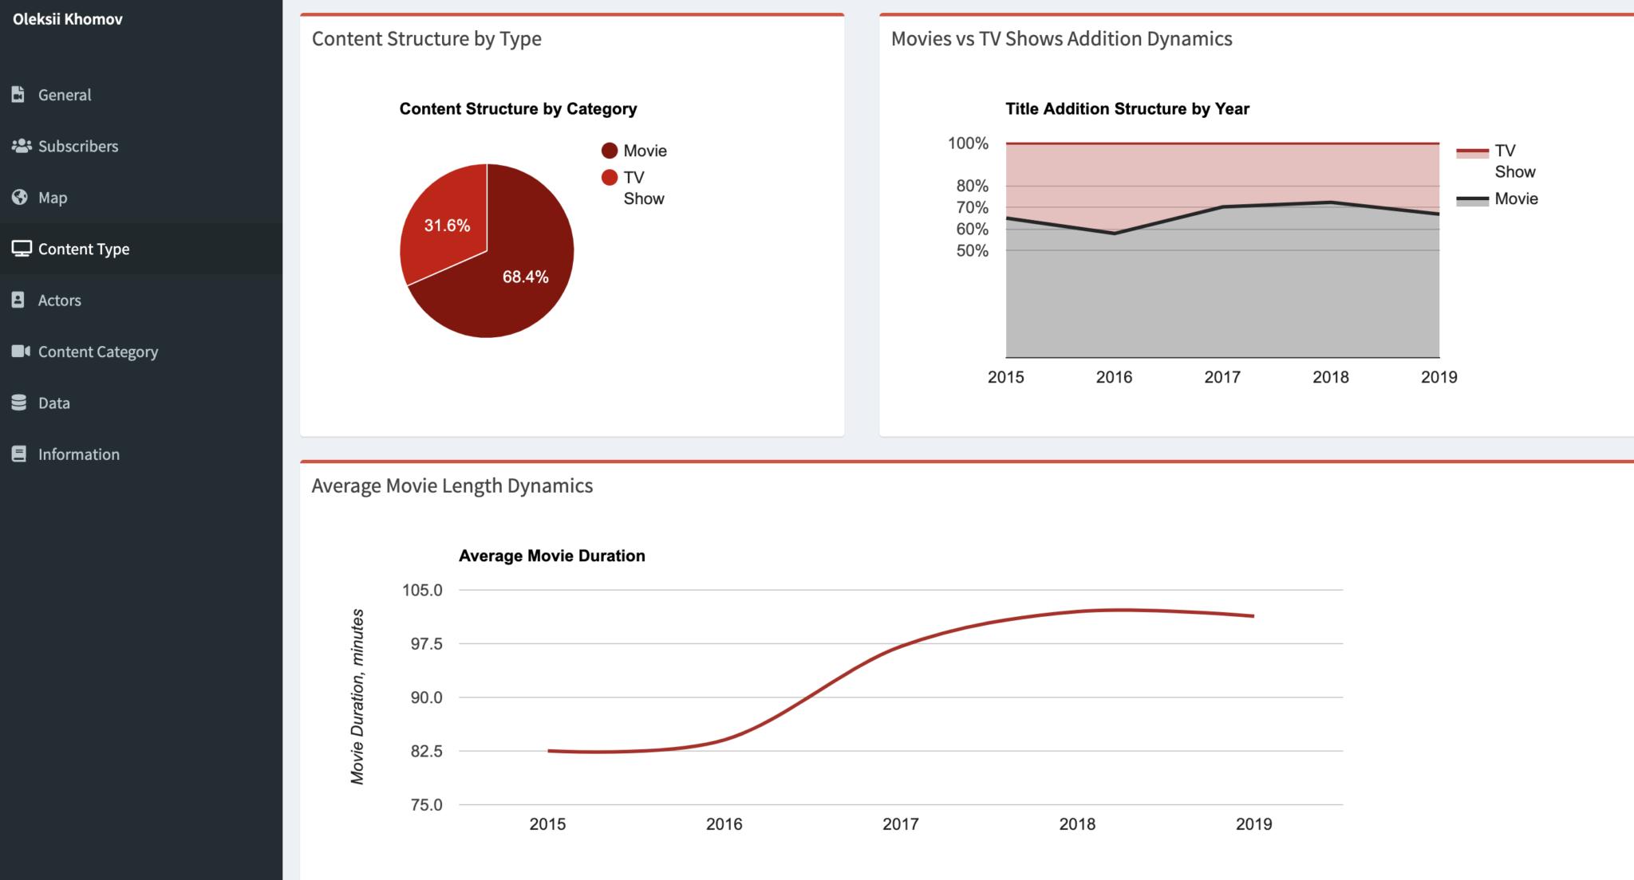This screenshot has height=880, width=1634.
Task: Switch to the Content Type section
Action: tap(83, 249)
